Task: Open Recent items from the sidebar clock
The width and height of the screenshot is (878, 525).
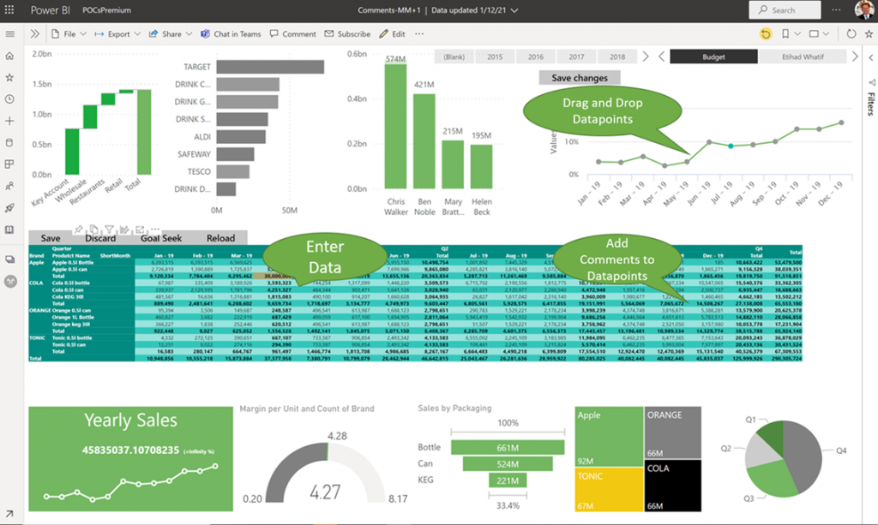Action: [x=9, y=99]
